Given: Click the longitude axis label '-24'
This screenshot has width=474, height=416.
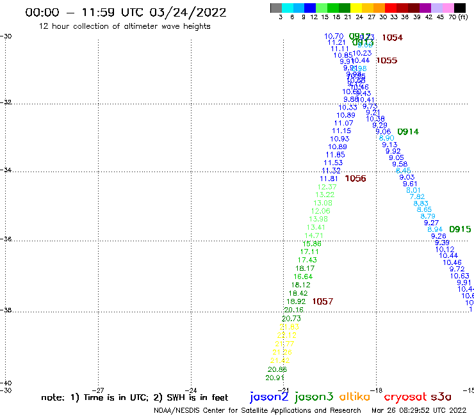Looking at the screenshot, I should pyautogui.click(x=191, y=390).
